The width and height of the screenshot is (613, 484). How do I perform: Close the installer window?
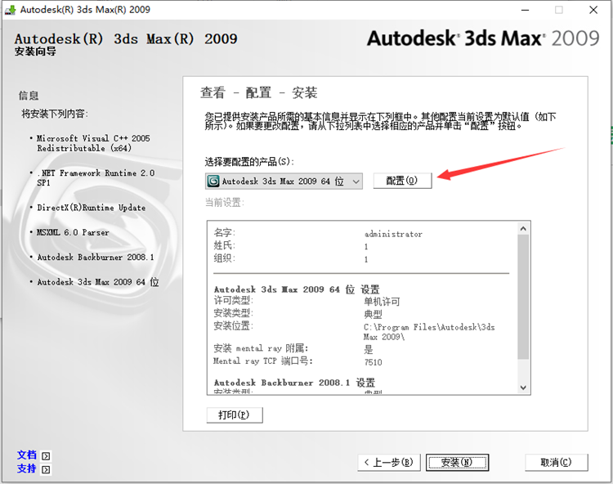point(593,10)
